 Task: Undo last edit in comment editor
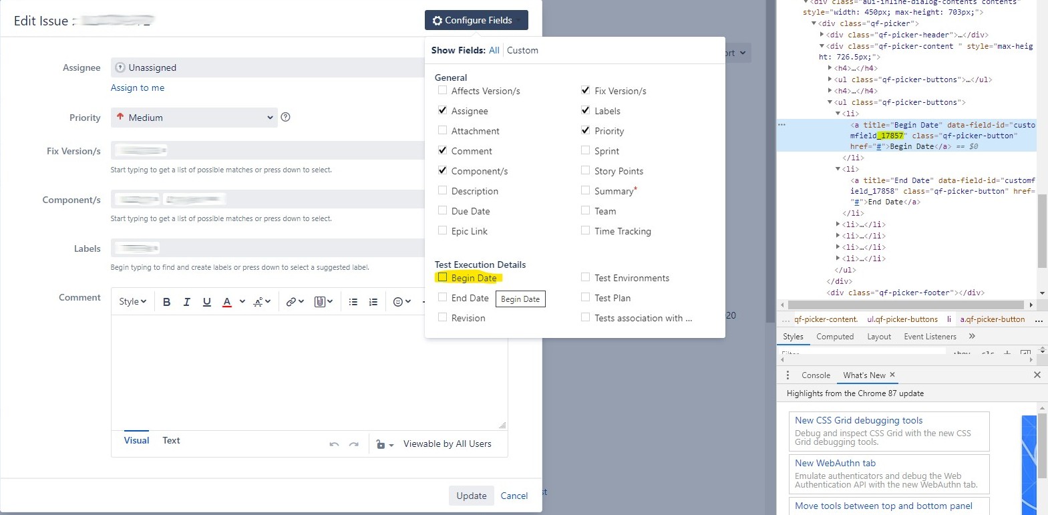coord(334,444)
